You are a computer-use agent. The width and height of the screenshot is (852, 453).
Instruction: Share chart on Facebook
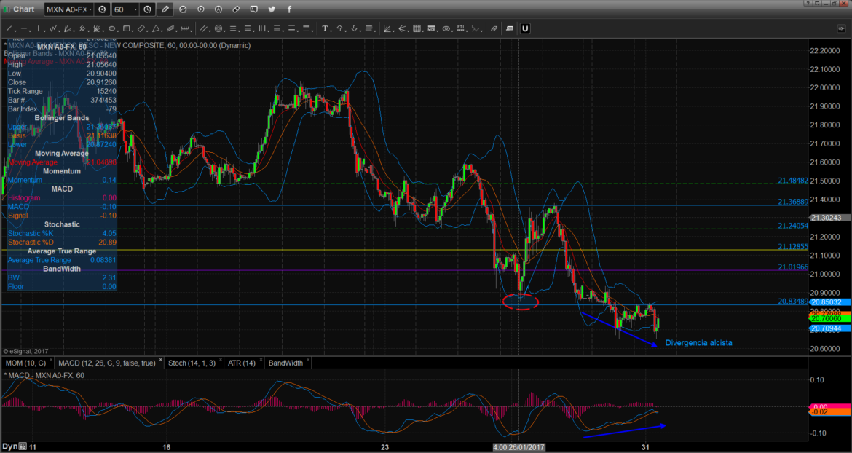point(289,9)
